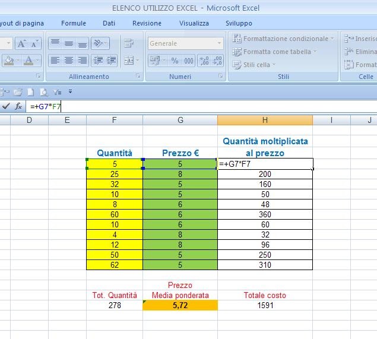Open the Formule tab
This screenshot has width=377, height=339.
(x=74, y=23)
